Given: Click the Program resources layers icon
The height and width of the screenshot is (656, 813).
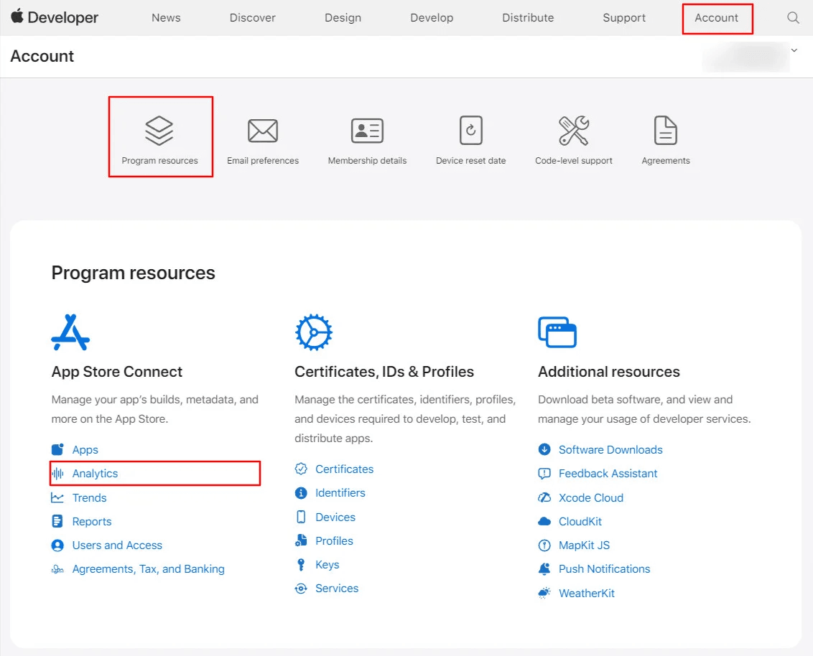Looking at the screenshot, I should pyautogui.click(x=159, y=131).
